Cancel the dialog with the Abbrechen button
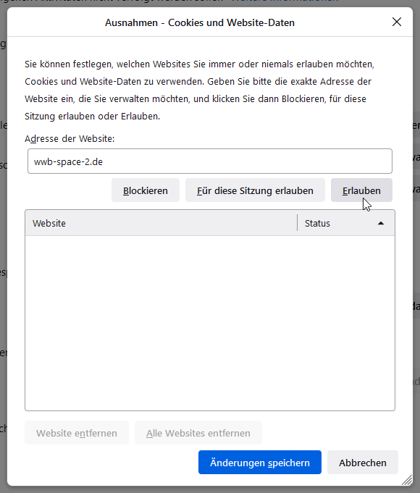Image resolution: width=420 pixels, height=493 pixels. coord(363,463)
